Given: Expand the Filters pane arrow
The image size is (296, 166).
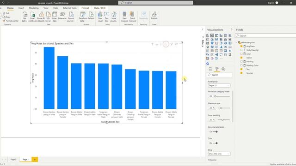Looking at the screenshot, I should click(x=203, y=30).
